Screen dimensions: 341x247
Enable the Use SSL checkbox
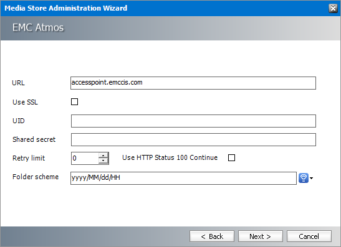pyautogui.click(x=74, y=101)
